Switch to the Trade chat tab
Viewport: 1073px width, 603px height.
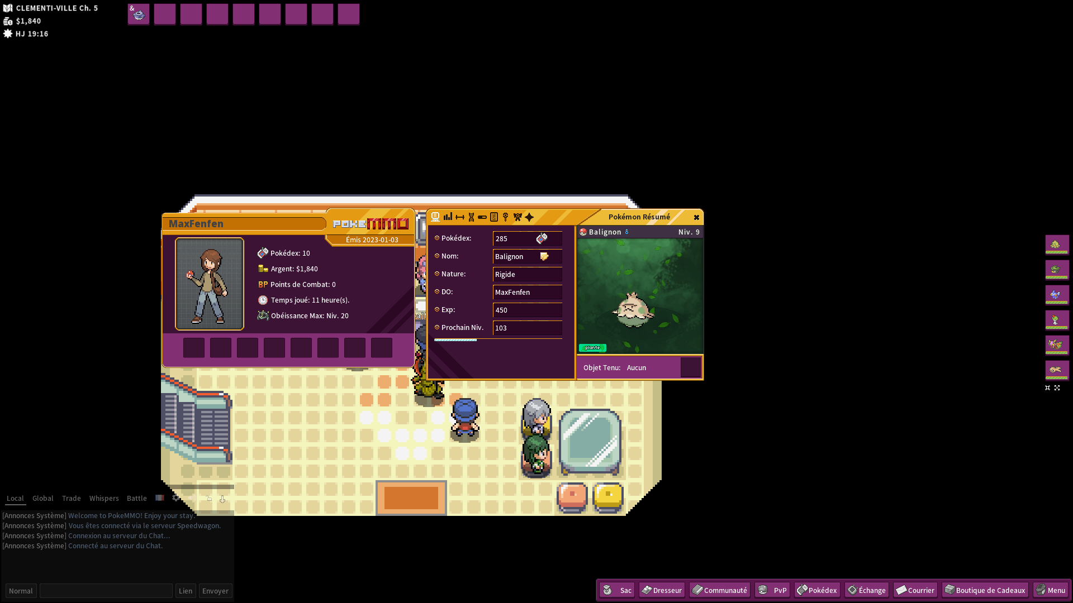[71, 499]
